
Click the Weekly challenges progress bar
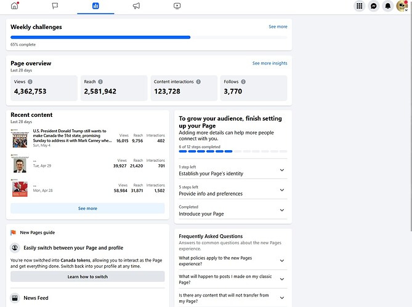coord(148,38)
